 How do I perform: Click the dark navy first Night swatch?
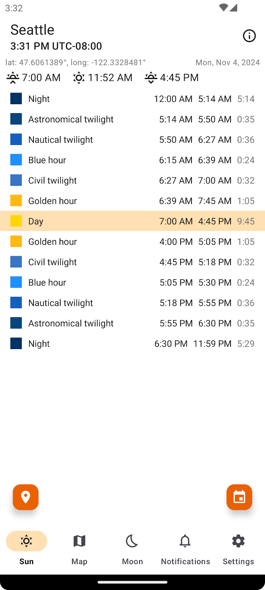coord(16,99)
